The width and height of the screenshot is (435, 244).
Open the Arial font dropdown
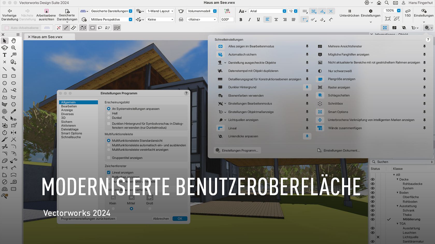pyautogui.click(x=267, y=11)
